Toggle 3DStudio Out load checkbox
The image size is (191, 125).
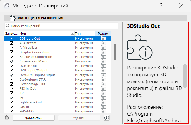click(x=12, y=38)
